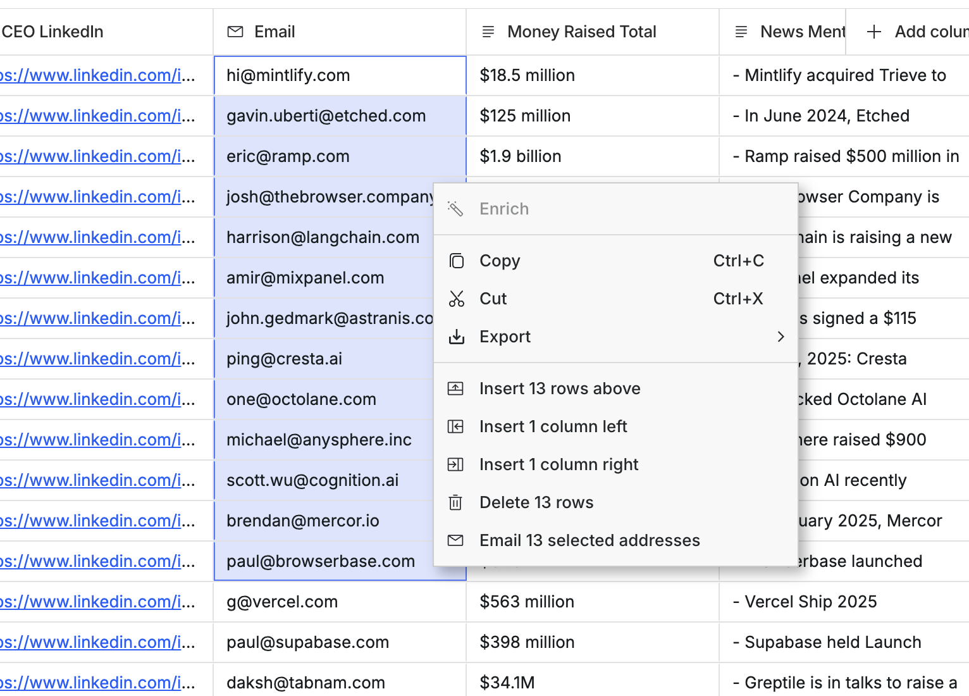Click the Copy icon in context menu
The height and width of the screenshot is (696, 969).
(456, 261)
